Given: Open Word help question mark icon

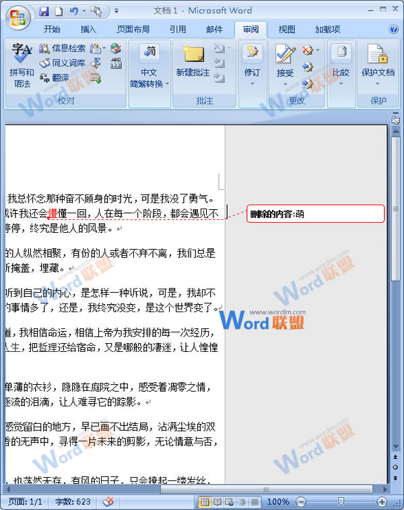Looking at the screenshot, I should [393, 30].
